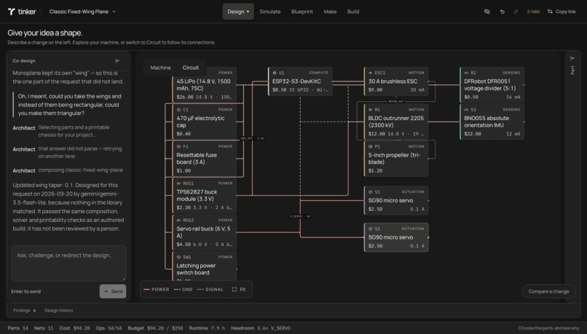Click the C1 capacitor icon

click(179, 110)
